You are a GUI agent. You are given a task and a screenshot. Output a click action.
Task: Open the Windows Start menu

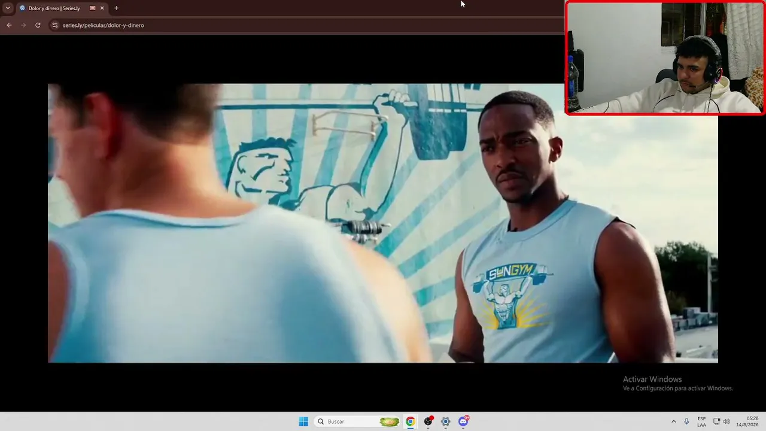pyautogui.click(x=303, y=421)
